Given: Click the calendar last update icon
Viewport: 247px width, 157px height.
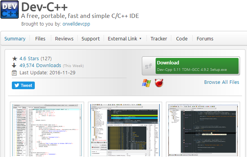Looking at the screenshot, I should 14,73.
